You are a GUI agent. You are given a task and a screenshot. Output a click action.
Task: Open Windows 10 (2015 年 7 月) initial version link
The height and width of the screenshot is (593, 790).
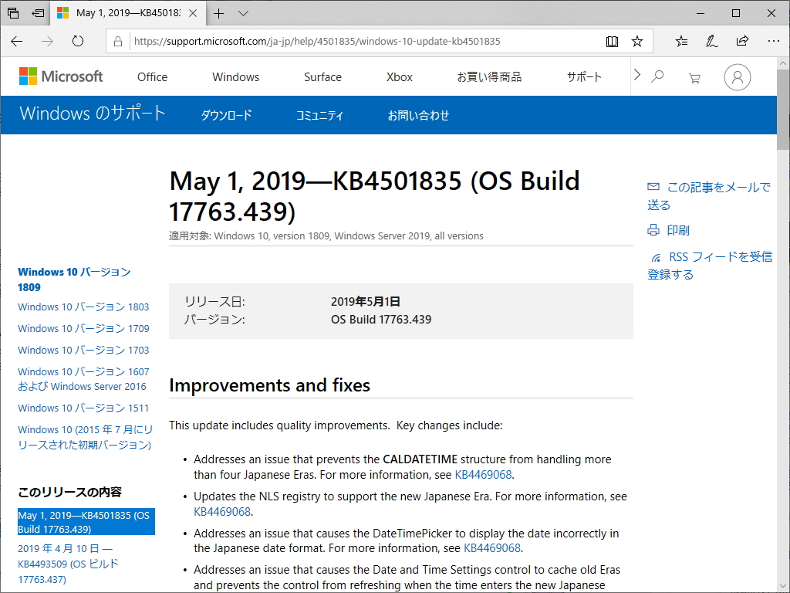(85, 437)
